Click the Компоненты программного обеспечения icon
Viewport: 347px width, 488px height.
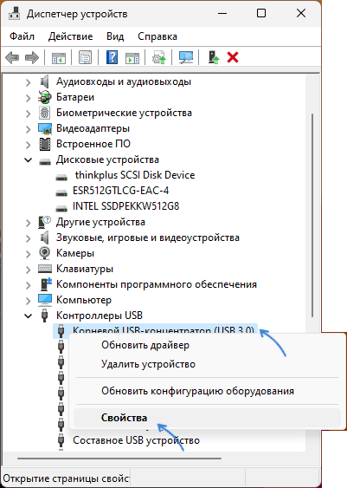click(45, 284)
